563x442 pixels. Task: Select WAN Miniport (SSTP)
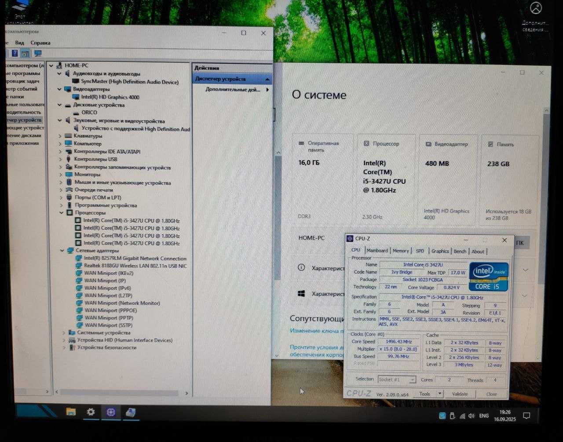[x=108, y=325]
